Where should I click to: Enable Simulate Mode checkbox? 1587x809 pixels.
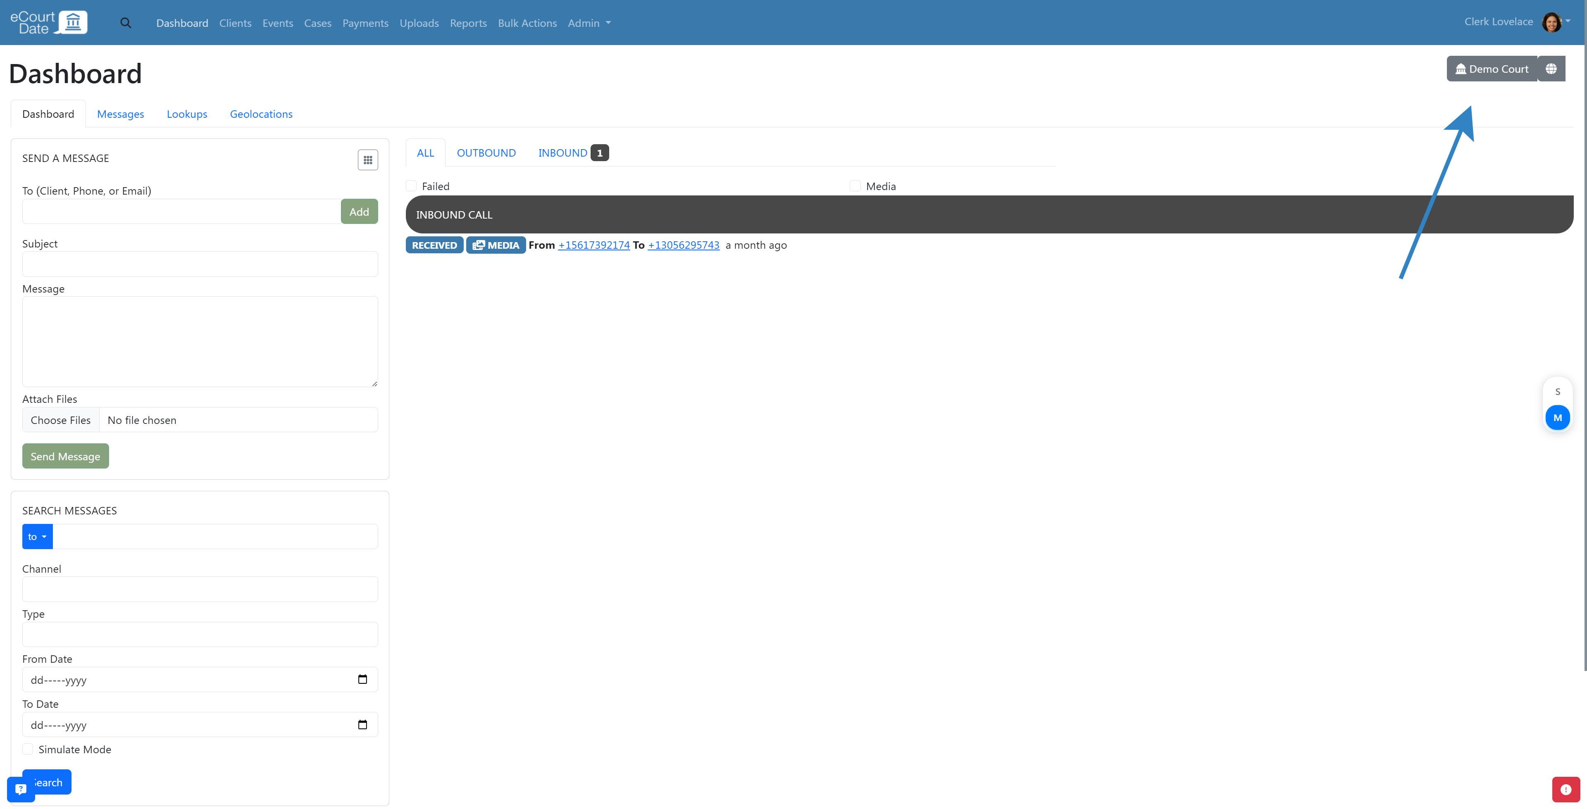pos(28,749)
